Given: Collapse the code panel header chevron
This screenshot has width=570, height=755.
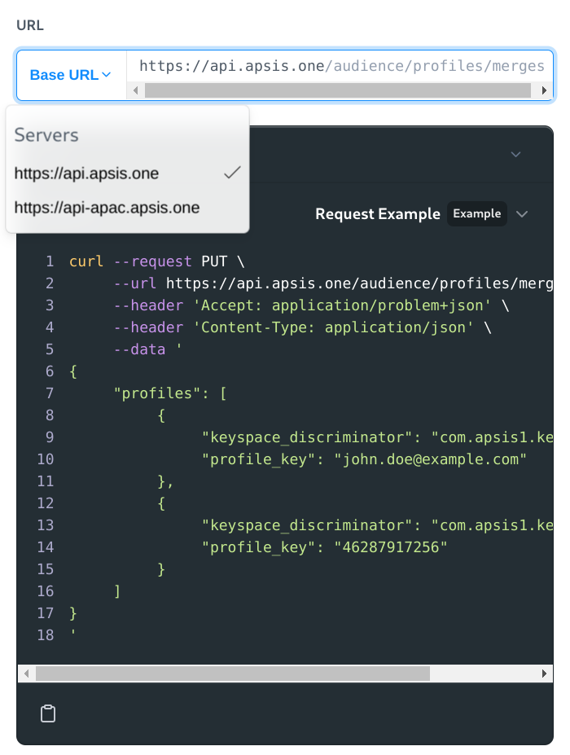Looking at the screenshot, I should [515, 154].
